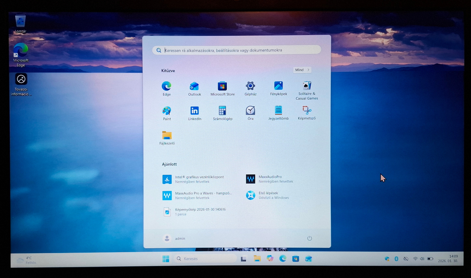Open the Óra clock app

coord(250,113)
